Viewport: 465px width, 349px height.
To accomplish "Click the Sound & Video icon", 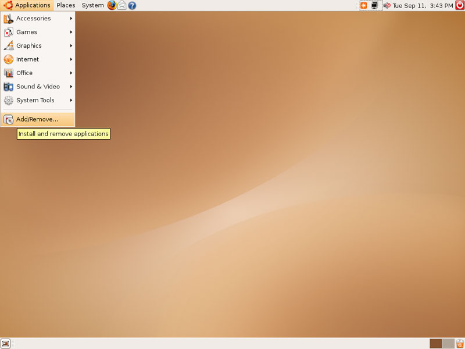I will [x=8, y=87].
